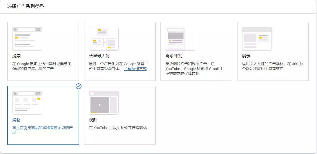The image size is (317, 154).
Task: Click the Search campaign illustration icon
Action: [x=27, y=39]
